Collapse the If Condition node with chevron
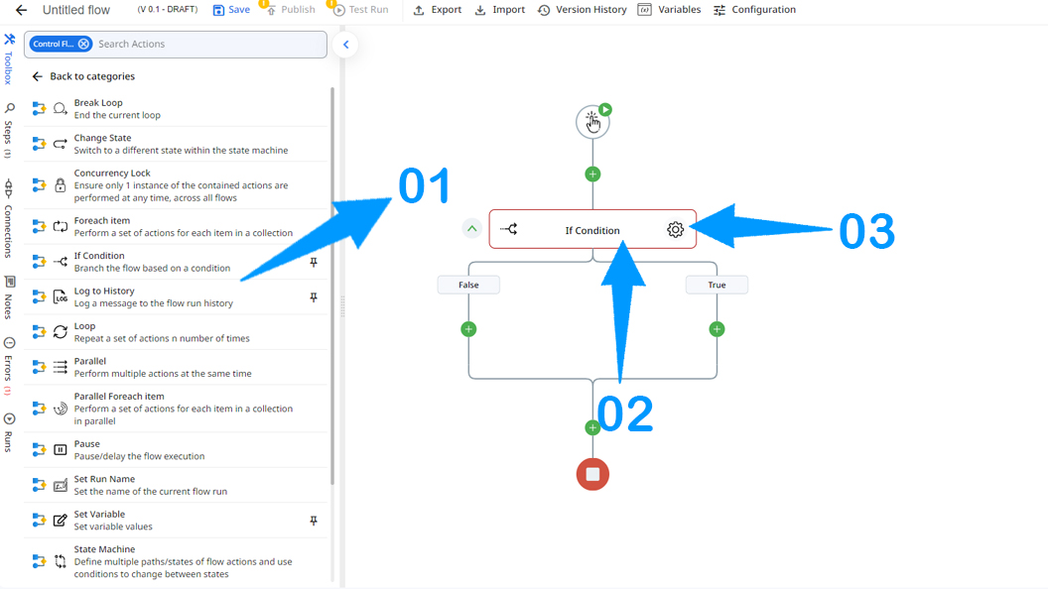The width and height of the screenshot is (1048, 589). tap(471, 229)
